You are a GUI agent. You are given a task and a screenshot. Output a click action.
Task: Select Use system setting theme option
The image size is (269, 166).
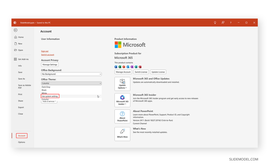(x=50, y=96)
